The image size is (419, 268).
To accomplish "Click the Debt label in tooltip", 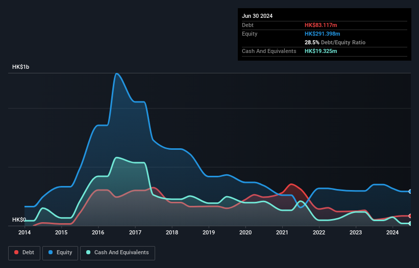I will 248,25.
